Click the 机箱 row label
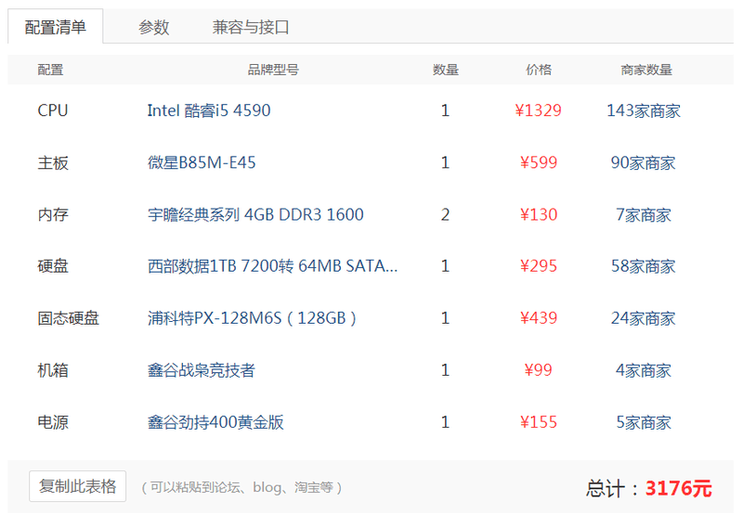This screenshot has width=743, height=514. point(53,370)
